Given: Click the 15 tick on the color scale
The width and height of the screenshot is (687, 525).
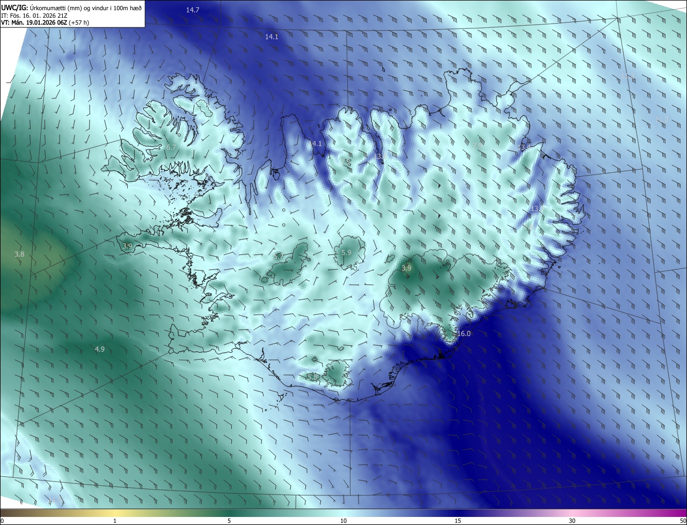Looking at the screenshot, I should pyautogui.click(x=458, y=521).
